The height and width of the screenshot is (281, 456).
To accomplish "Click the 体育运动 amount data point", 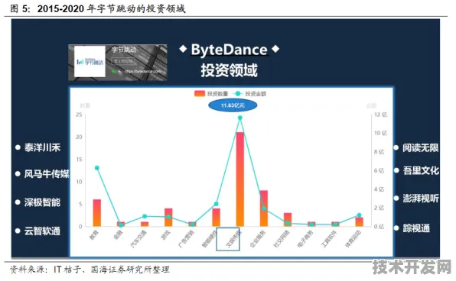I will pyautogui.click(x=359, y=215).
